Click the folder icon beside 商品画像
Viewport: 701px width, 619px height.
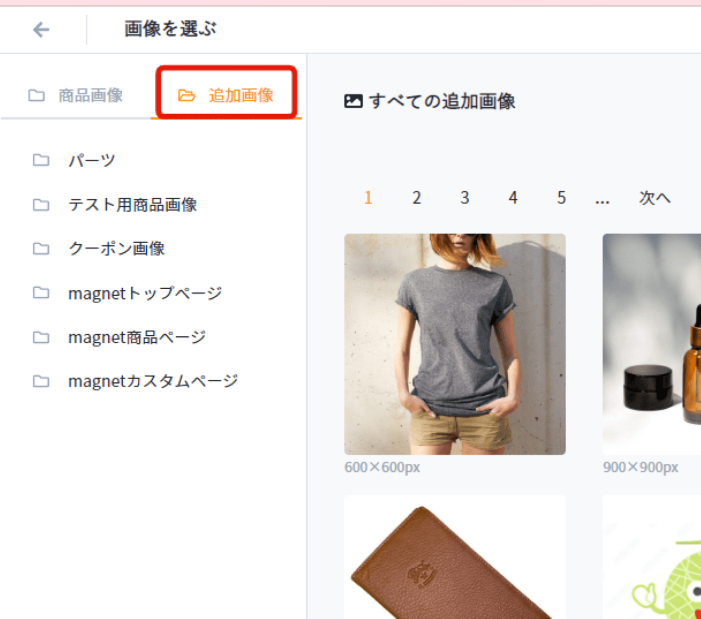pos(37,95)
